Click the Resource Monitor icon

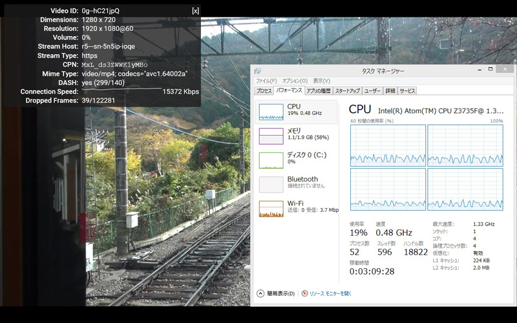(304, 293)
